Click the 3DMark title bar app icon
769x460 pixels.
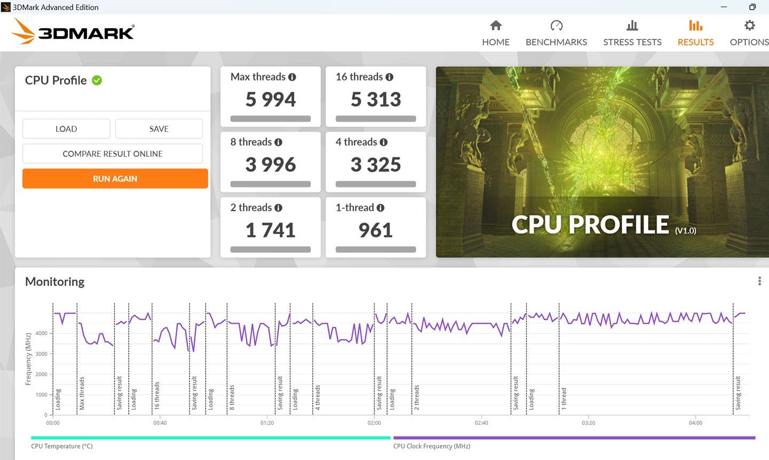(6, 7)
